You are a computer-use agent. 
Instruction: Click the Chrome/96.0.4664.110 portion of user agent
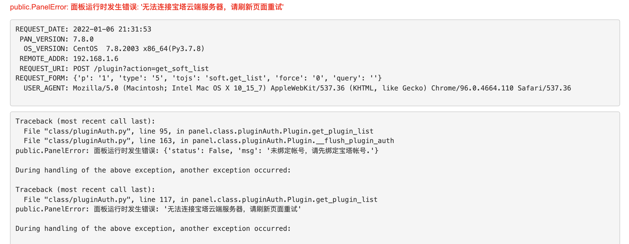click(x=472, y=88)
